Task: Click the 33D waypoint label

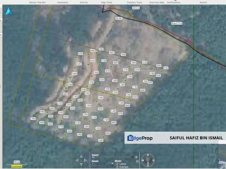Action: pyautogui.click(x=88, y=106)
